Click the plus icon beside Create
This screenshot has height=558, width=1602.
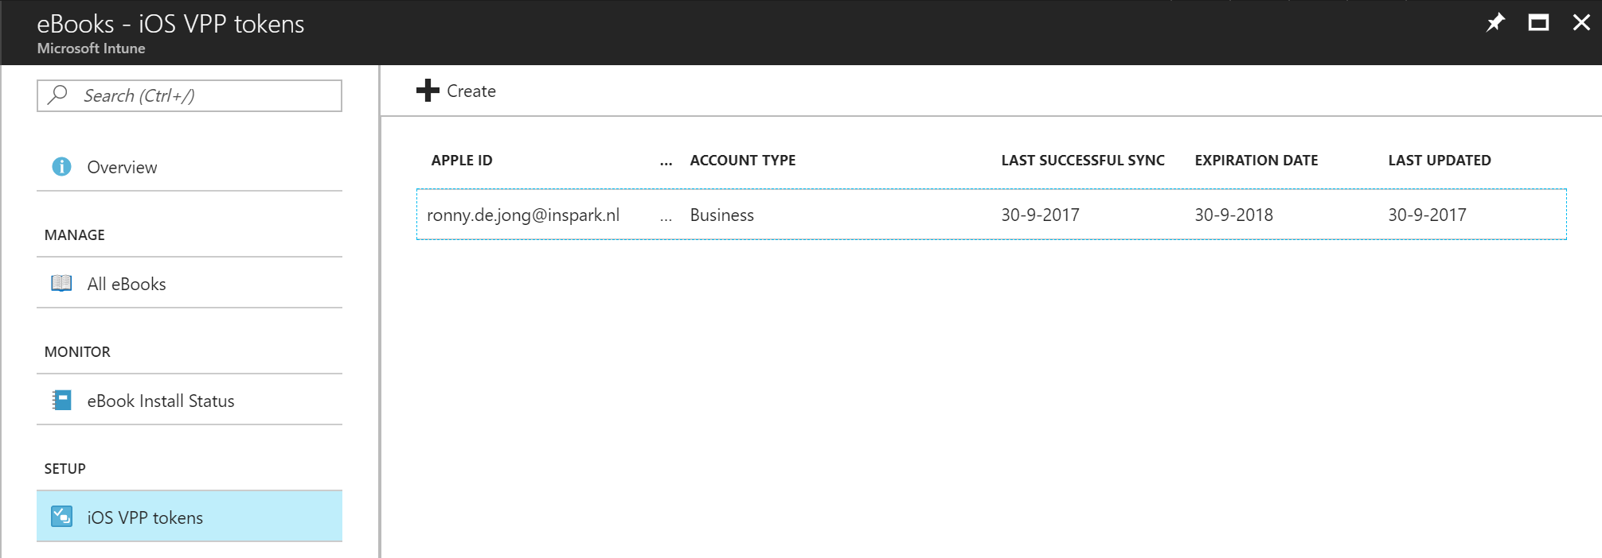(x=428, y=91)
